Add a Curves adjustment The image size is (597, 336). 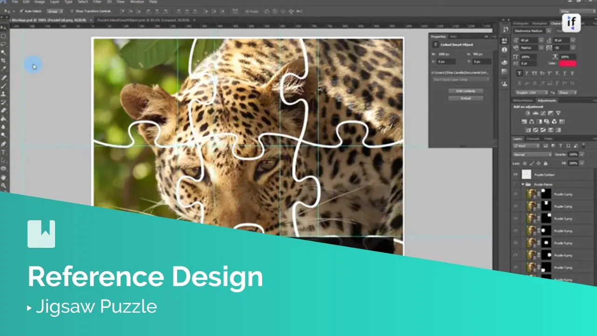(x=543, y=113)
